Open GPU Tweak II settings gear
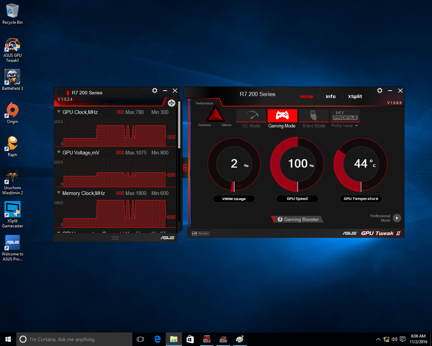Image resolution: width=432 pixels, height=346 pixels. (379, 91)
